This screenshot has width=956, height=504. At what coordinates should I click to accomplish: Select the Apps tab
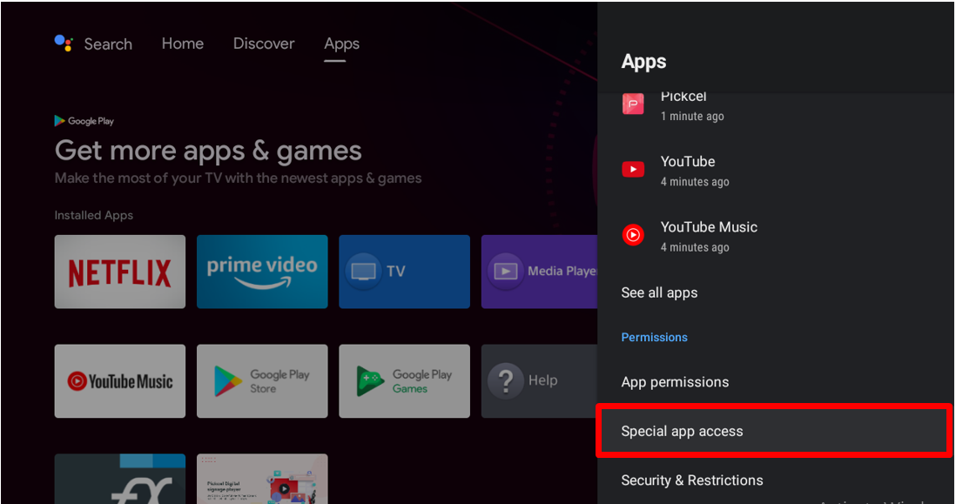click(341, 44)
